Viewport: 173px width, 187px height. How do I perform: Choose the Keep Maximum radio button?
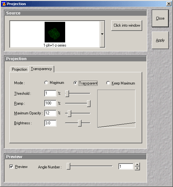108,83
